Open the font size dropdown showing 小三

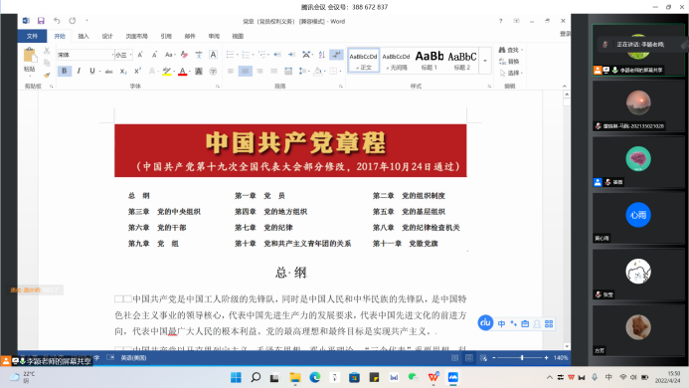[123, 55]
